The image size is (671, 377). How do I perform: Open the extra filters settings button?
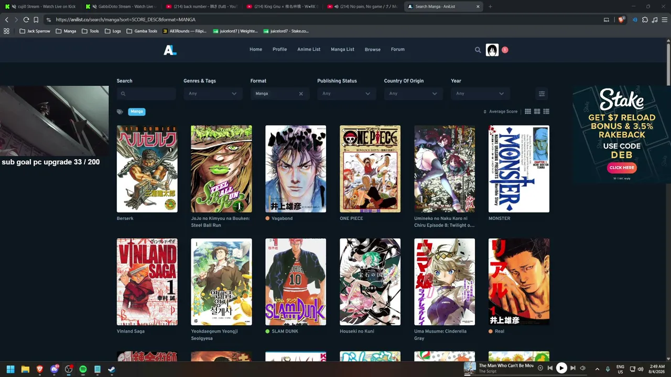click(x=542, y=94)
